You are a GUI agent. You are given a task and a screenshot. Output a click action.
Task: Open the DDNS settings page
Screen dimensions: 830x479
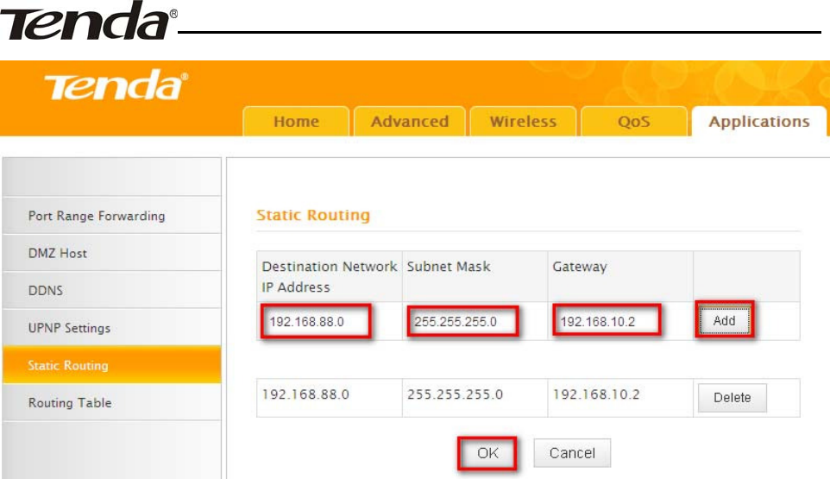[111, 290]
